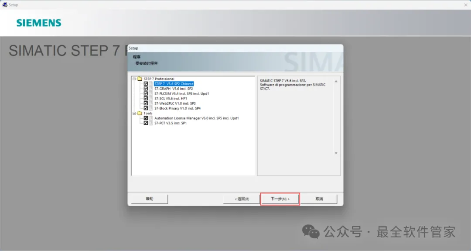Viewport: 471px width, 251px height.
Task: Click the Setup icon in the title bar
Action: tap(5, 5)
